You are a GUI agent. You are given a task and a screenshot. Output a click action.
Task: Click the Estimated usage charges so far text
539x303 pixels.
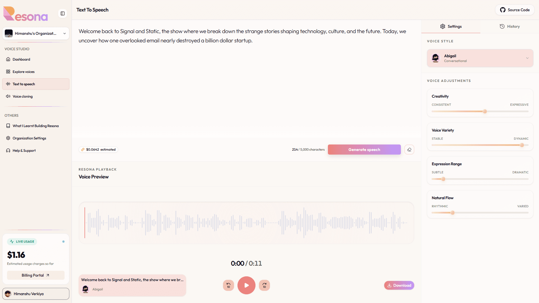[30, 264]
